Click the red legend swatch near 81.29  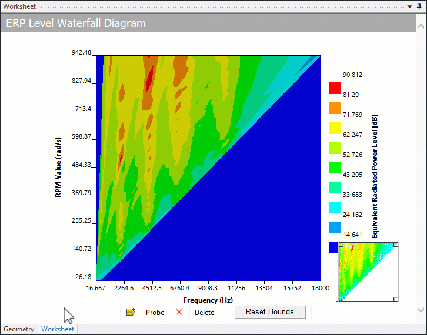pos(335,88)
